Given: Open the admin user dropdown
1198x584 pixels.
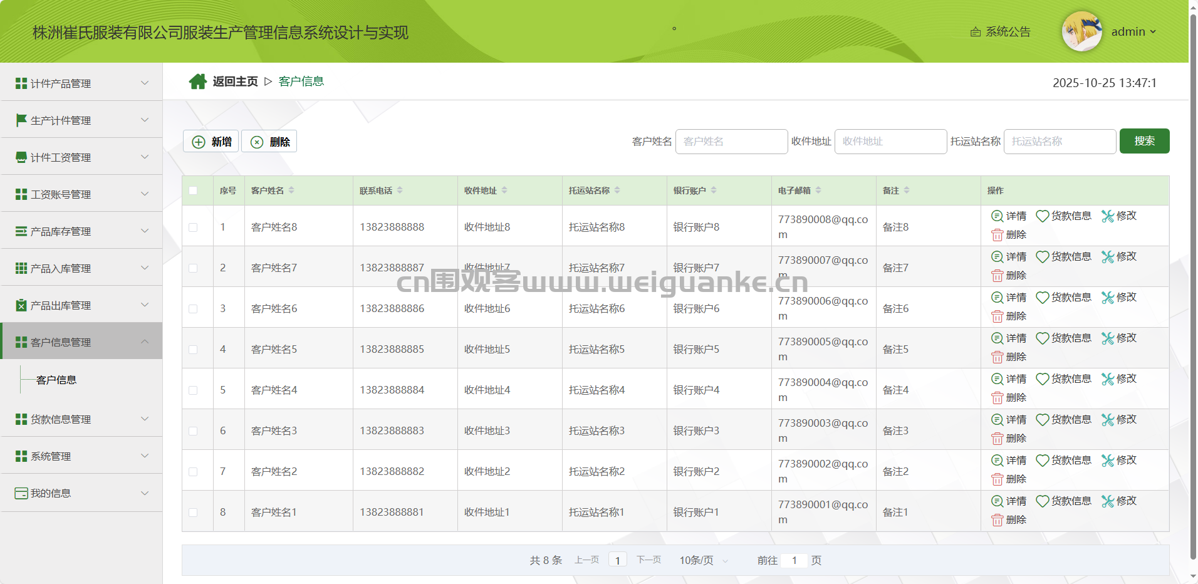Looking at the screenshot, I should [x=1133, y=32].
